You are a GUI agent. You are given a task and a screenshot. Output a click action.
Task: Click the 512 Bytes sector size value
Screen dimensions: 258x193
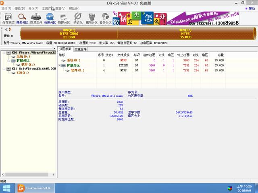185,116
